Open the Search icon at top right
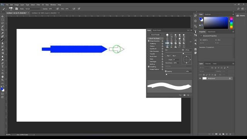Image resolution: width=247 pixels, height=139 pixels. [x=239, y=9]
